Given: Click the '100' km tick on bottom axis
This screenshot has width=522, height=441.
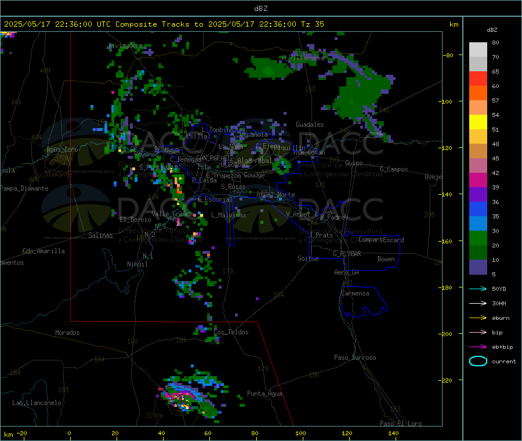Looking at the screenshot, I should 300,433.
